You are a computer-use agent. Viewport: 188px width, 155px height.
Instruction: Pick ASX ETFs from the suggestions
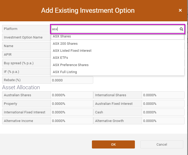[x=117, y=58]
